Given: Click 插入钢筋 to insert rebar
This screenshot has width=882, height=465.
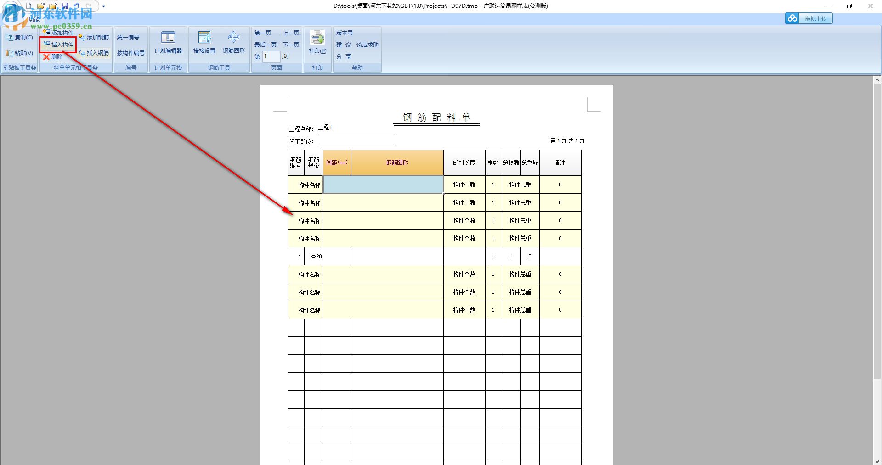Looking at the screenshot, I should pyautogui.click(x=94, y=53).
